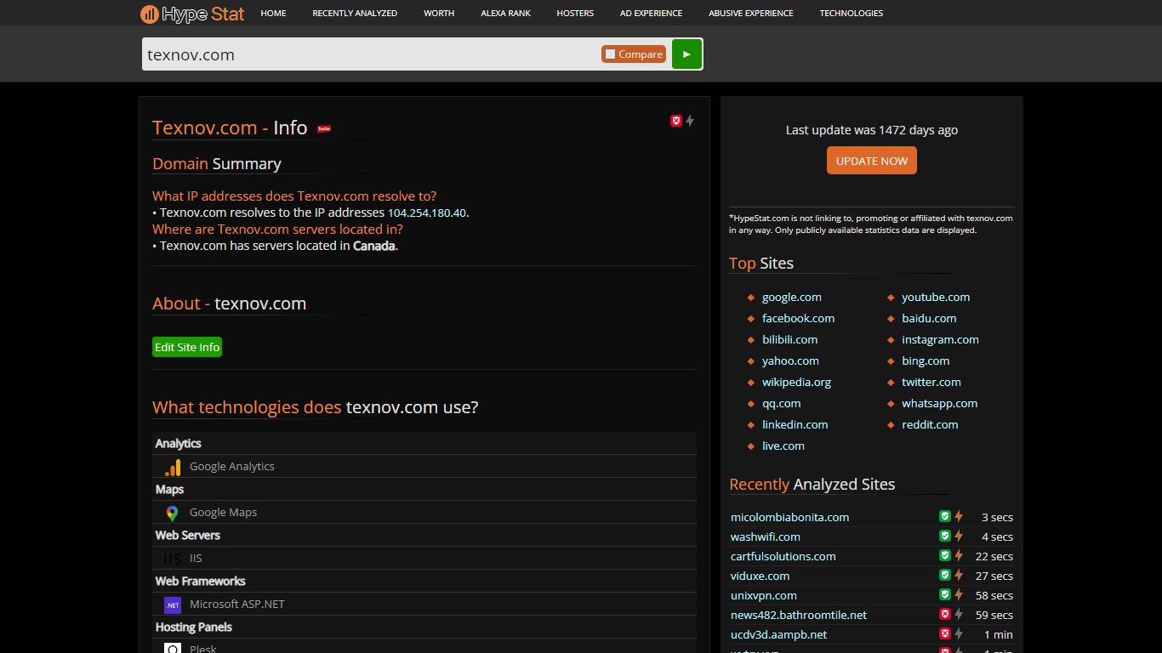Open cartfulsolutions.com from Recently Analyzed Sites
1162x653 pixels.
(x=783, y=556)
